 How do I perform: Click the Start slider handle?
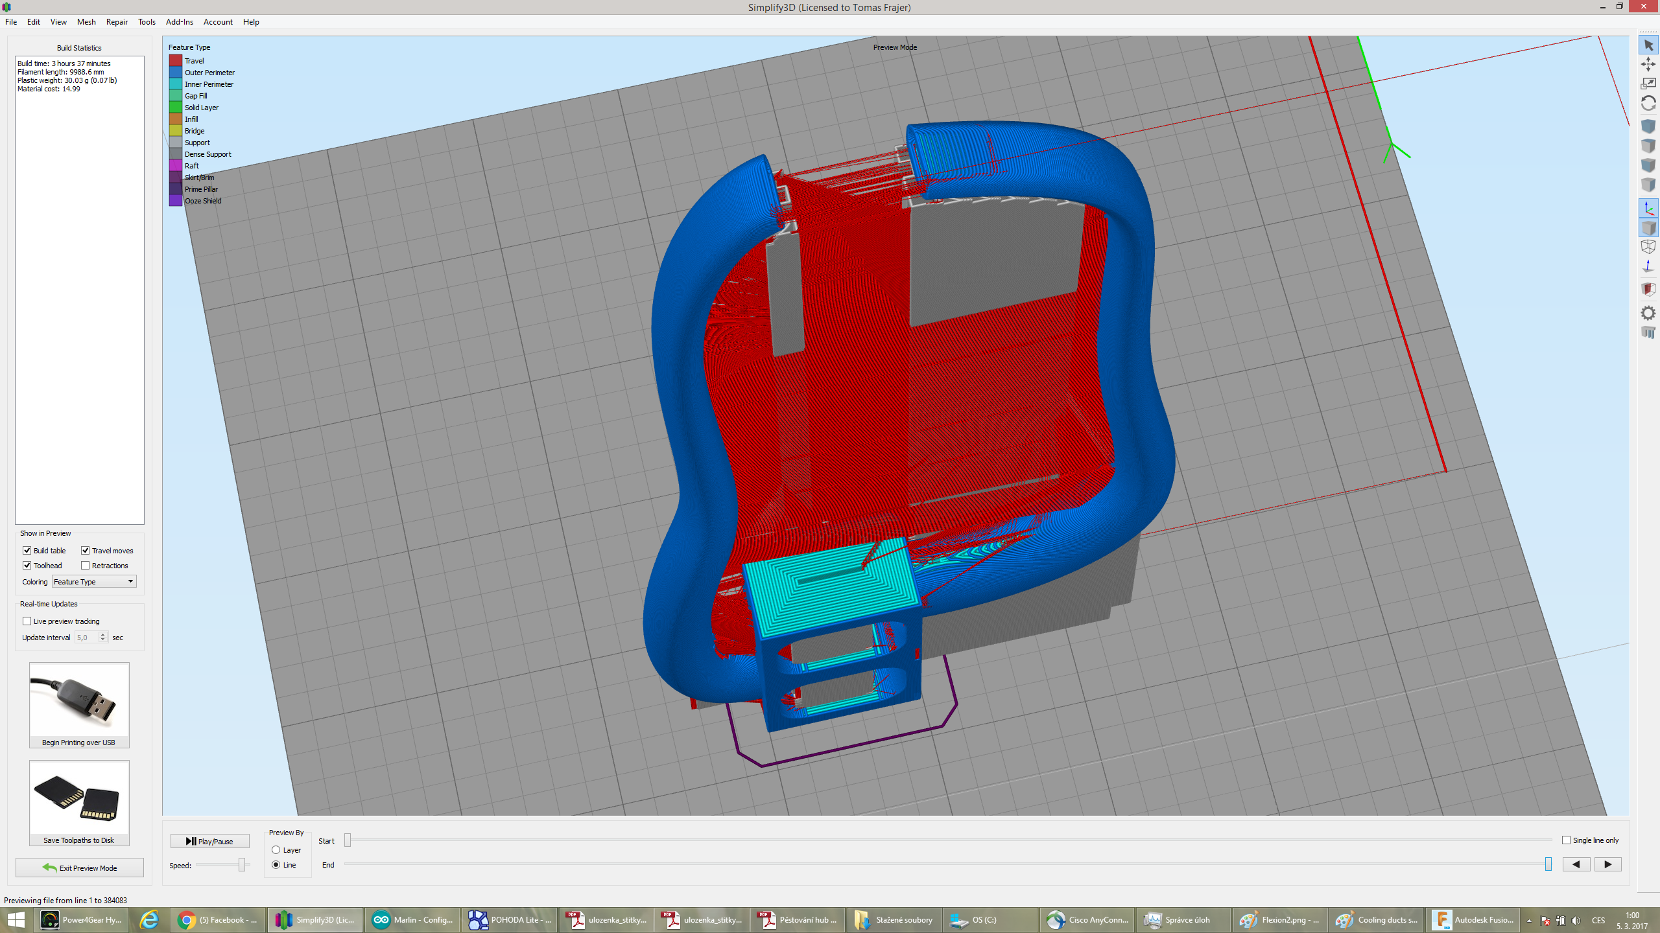point(348,840)
